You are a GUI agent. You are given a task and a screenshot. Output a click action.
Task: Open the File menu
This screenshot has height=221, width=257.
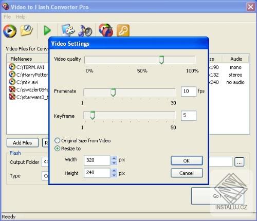7,17
